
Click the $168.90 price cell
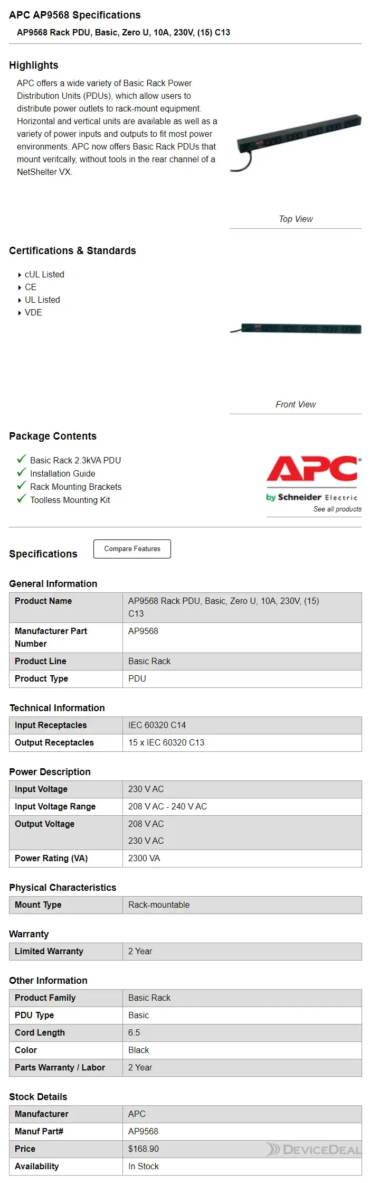(x=143, y=1149)
